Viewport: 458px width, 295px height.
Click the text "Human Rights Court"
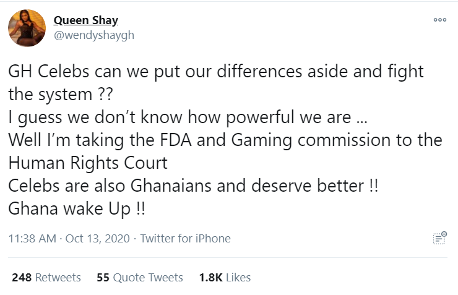tap(89, 163)
